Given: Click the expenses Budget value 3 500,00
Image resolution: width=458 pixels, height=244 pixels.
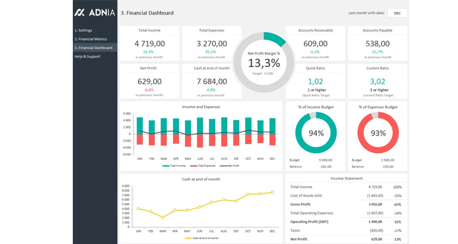Looking at the screenshot, I should [388, 160].
